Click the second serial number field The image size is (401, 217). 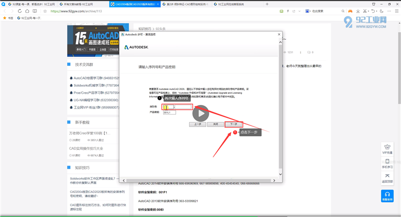[x=183, y=107]
